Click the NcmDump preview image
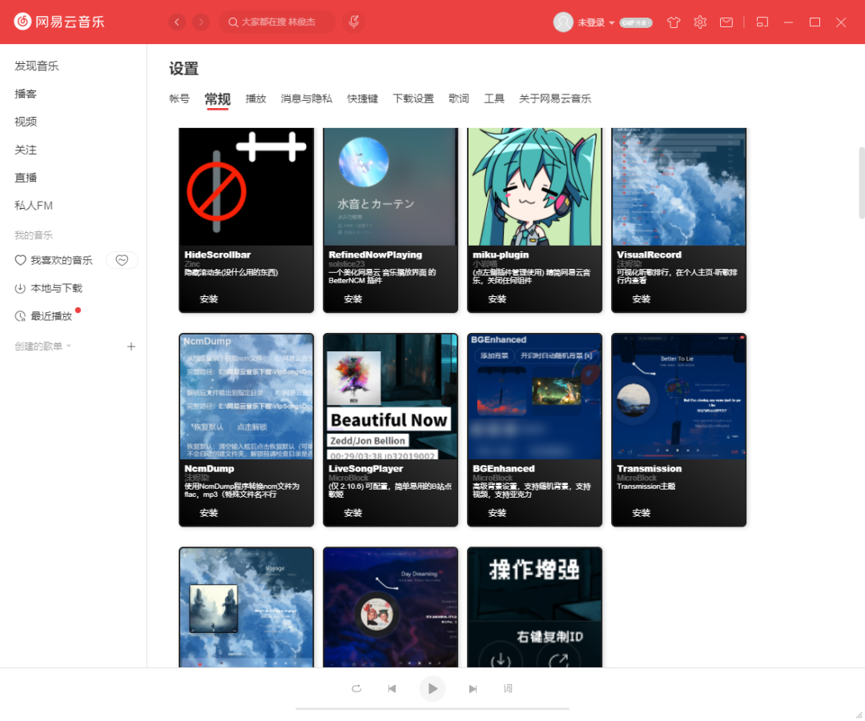 pos(246,396)
